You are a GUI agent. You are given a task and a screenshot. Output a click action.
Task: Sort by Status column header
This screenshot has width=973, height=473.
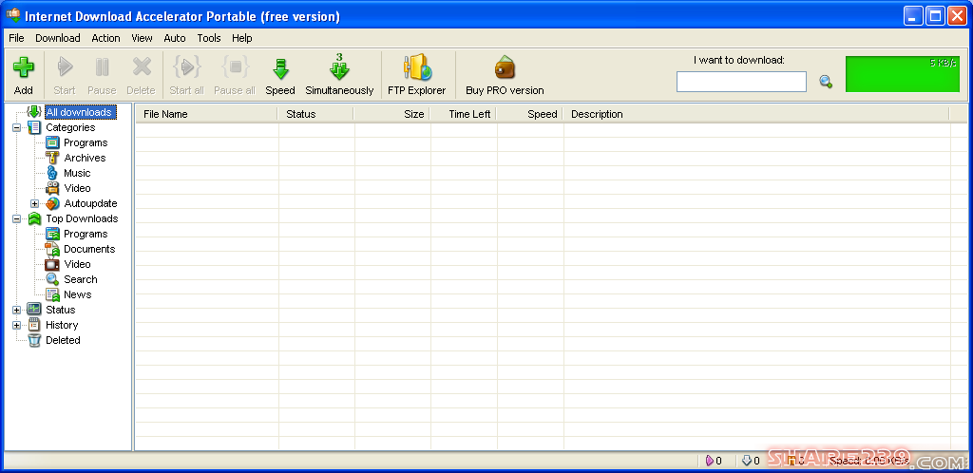pos(315,114)
